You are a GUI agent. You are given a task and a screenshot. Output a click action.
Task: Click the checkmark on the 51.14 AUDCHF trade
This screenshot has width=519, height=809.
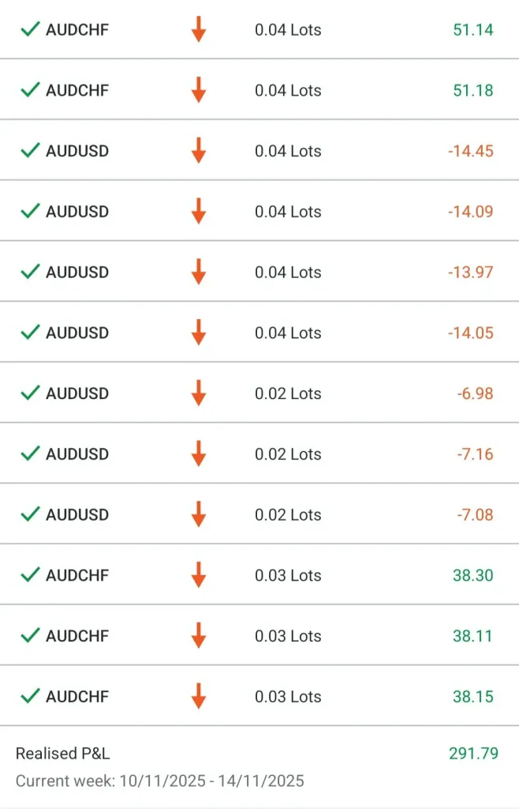(x=30, y=30)
